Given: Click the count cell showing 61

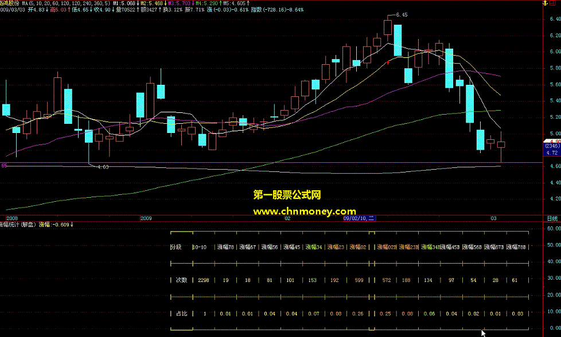Looking at the screenshot, I should pyautogui.click(x=515, y=280).
